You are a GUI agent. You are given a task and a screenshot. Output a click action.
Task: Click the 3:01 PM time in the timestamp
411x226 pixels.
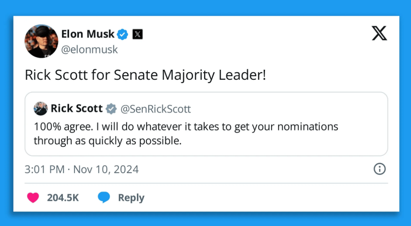[x=45, y=169]
